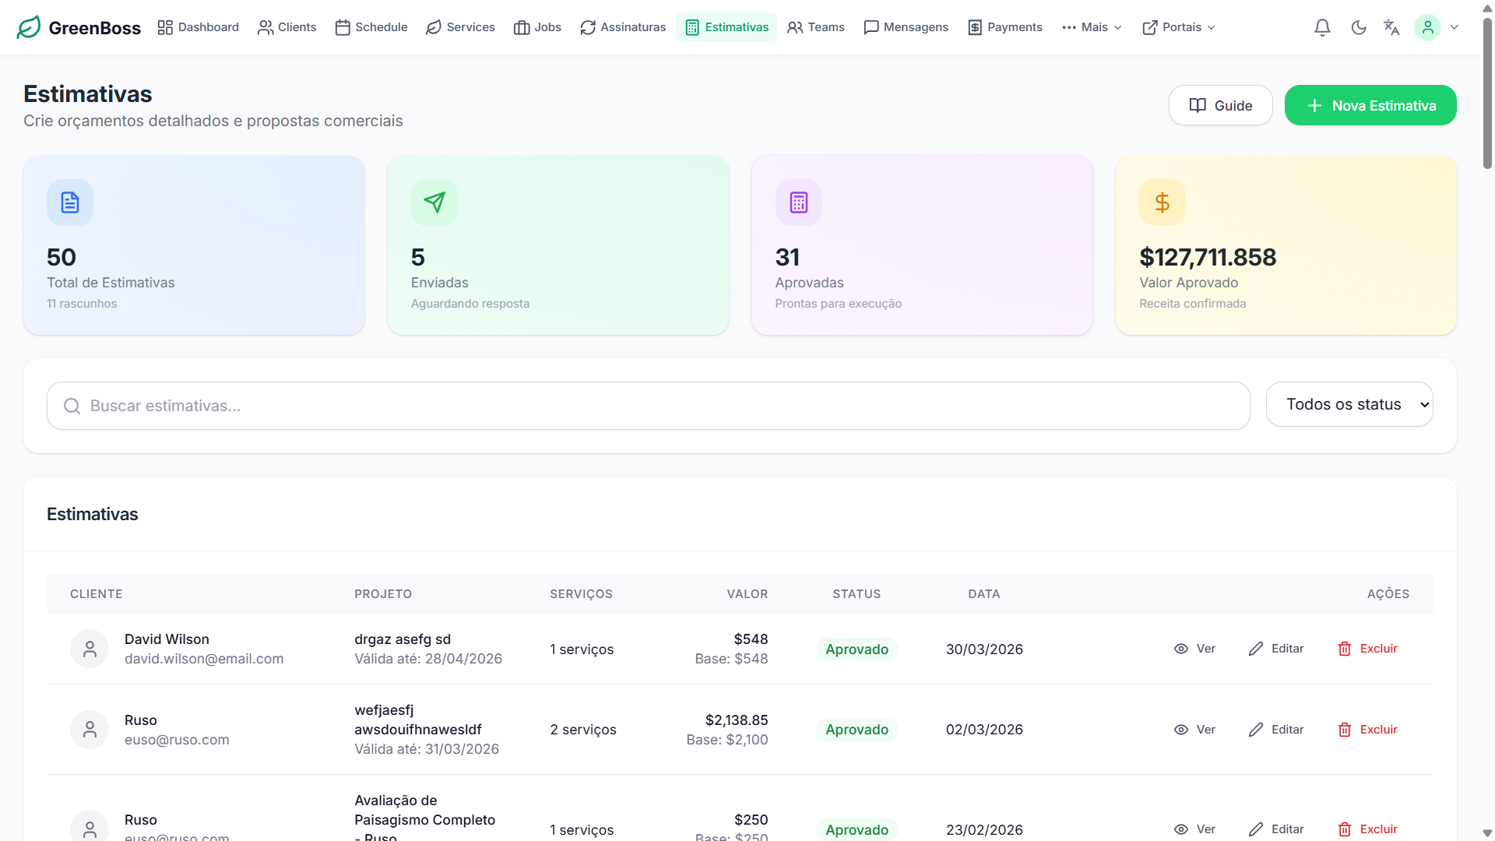View the $2,138.85 Ruso estimate
The width and height of the screenshot is (1495, 841).
[x=1194, y=730]
